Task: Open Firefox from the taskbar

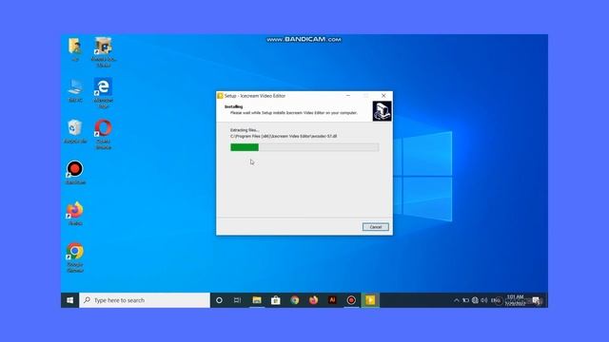Action: click(x=313, y=300)
